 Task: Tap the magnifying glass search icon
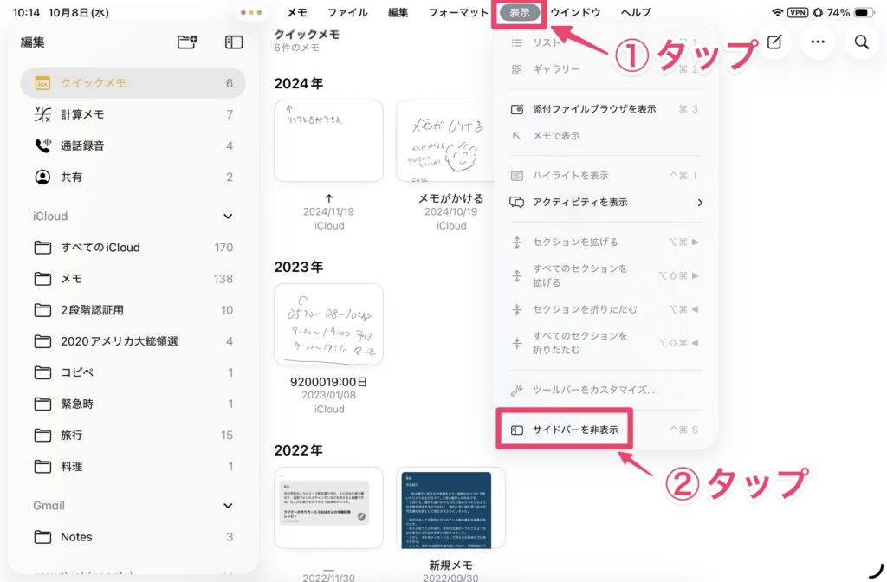tap(861, 42)
